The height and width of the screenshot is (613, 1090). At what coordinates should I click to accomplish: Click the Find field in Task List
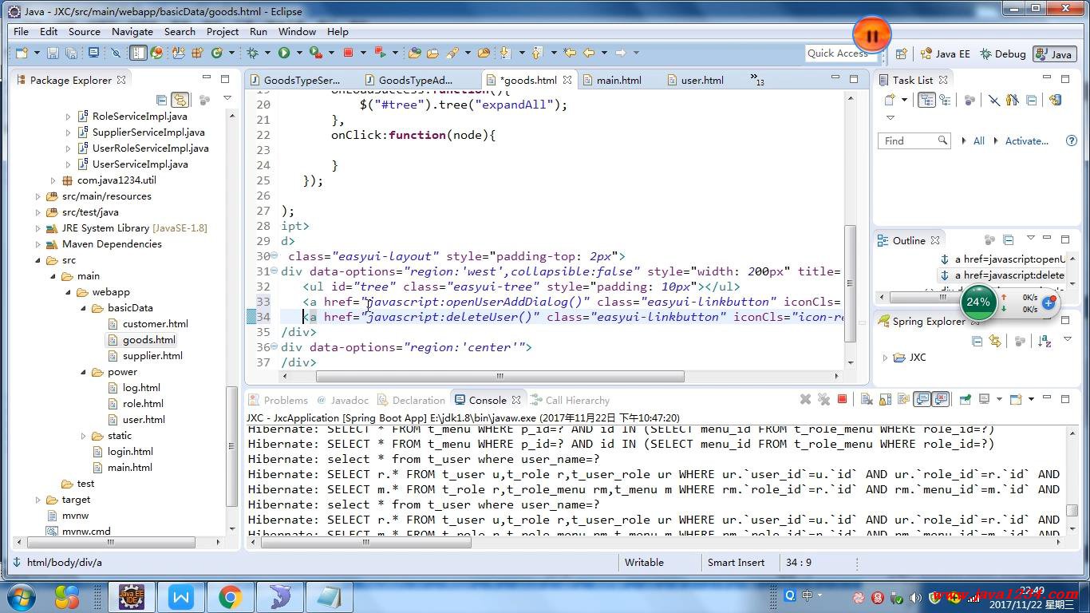(914, 140)
